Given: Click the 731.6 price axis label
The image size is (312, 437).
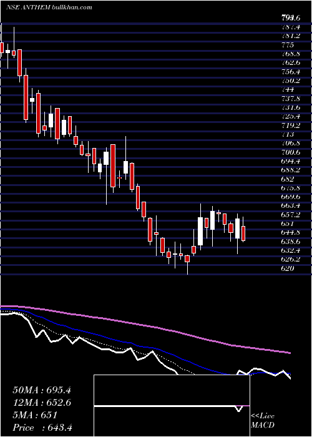Looking at the screenshot, I should [291, 107].
